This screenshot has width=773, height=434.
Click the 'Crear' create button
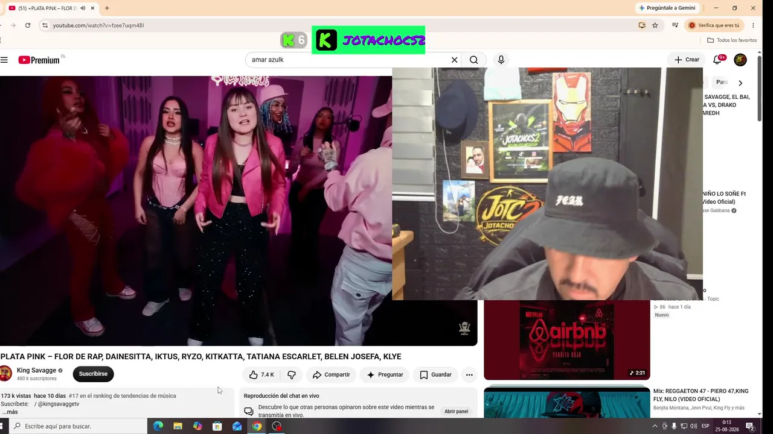click(687, 60)
